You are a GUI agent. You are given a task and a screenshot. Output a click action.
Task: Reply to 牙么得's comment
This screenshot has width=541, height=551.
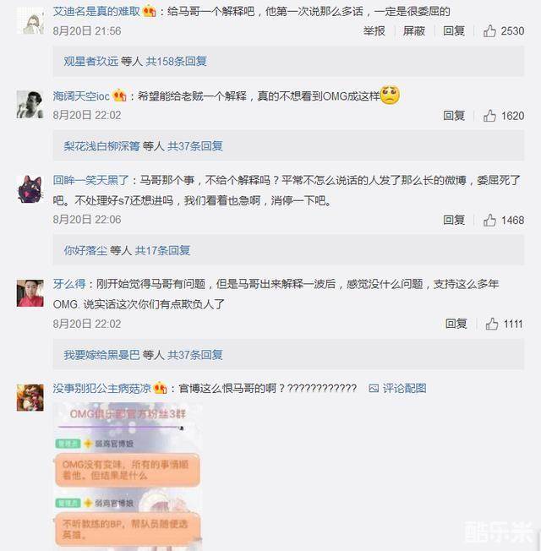point(456,324)
